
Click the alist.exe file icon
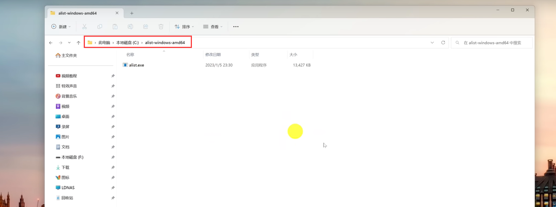[x=125, y=65]
